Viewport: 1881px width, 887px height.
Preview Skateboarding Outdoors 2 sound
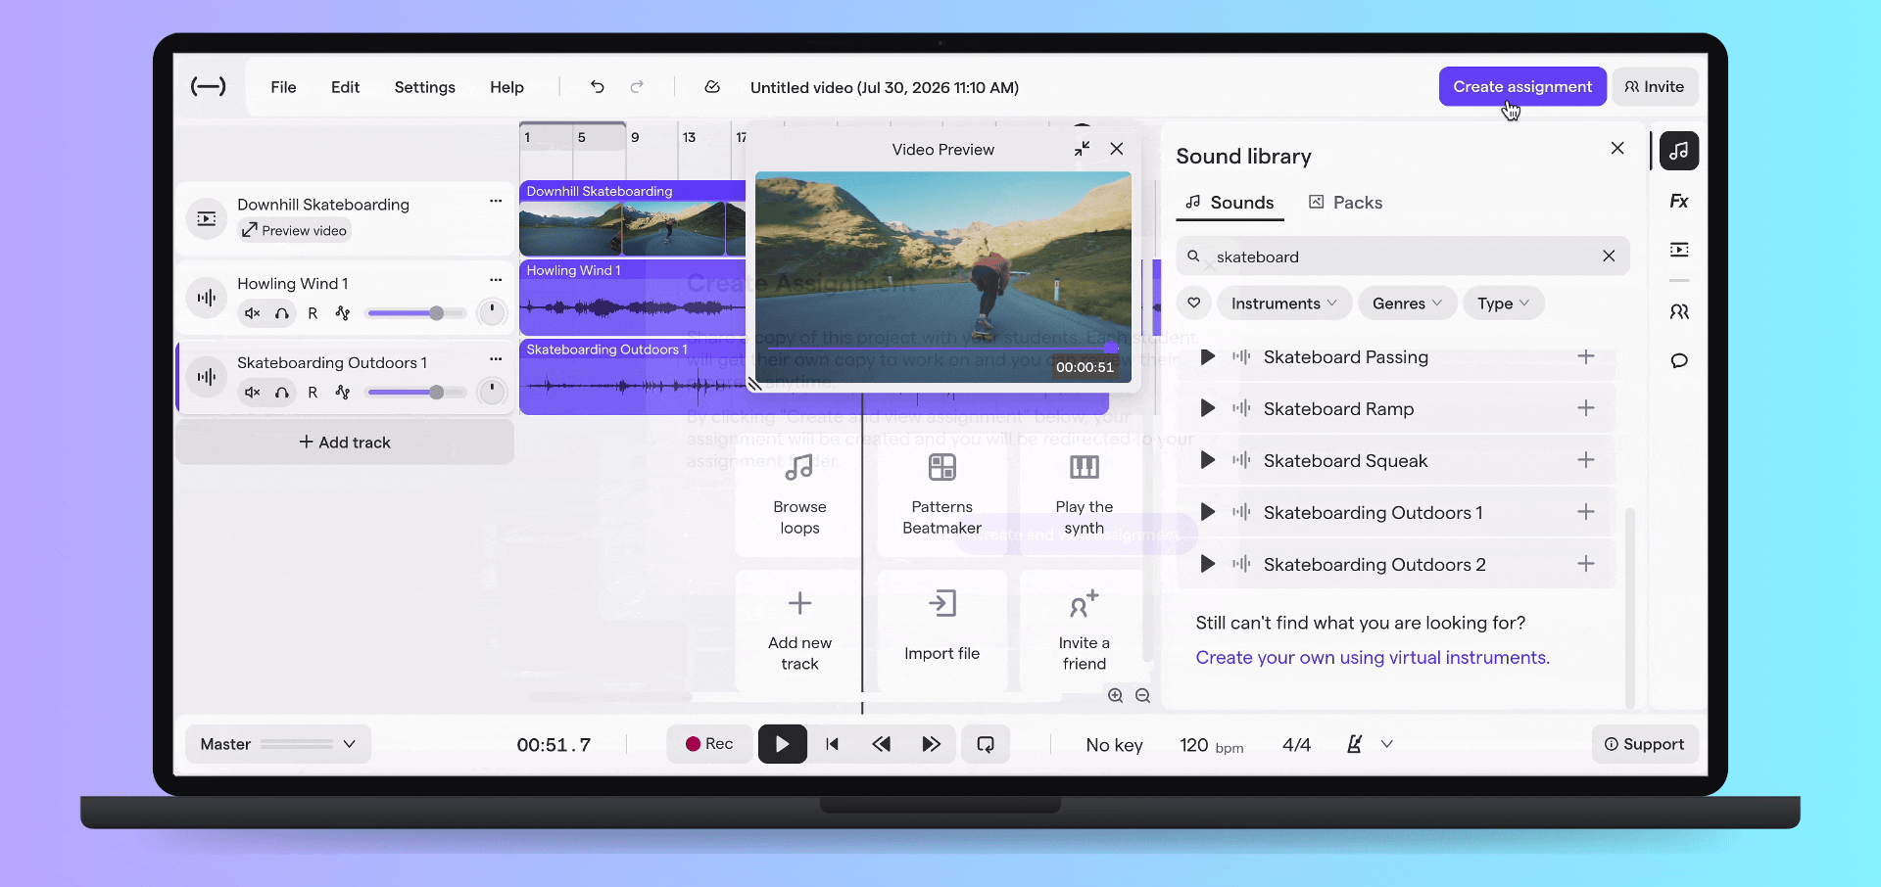1208,564
